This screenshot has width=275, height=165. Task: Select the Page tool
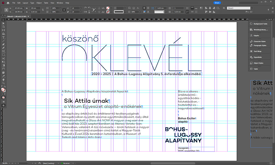3,27
